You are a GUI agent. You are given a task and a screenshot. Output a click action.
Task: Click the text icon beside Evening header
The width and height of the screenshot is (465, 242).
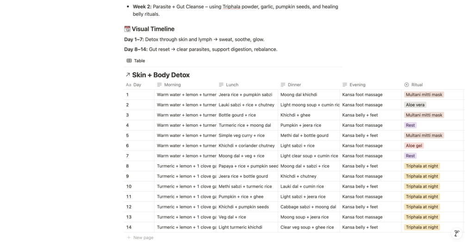tap(345, 85)
